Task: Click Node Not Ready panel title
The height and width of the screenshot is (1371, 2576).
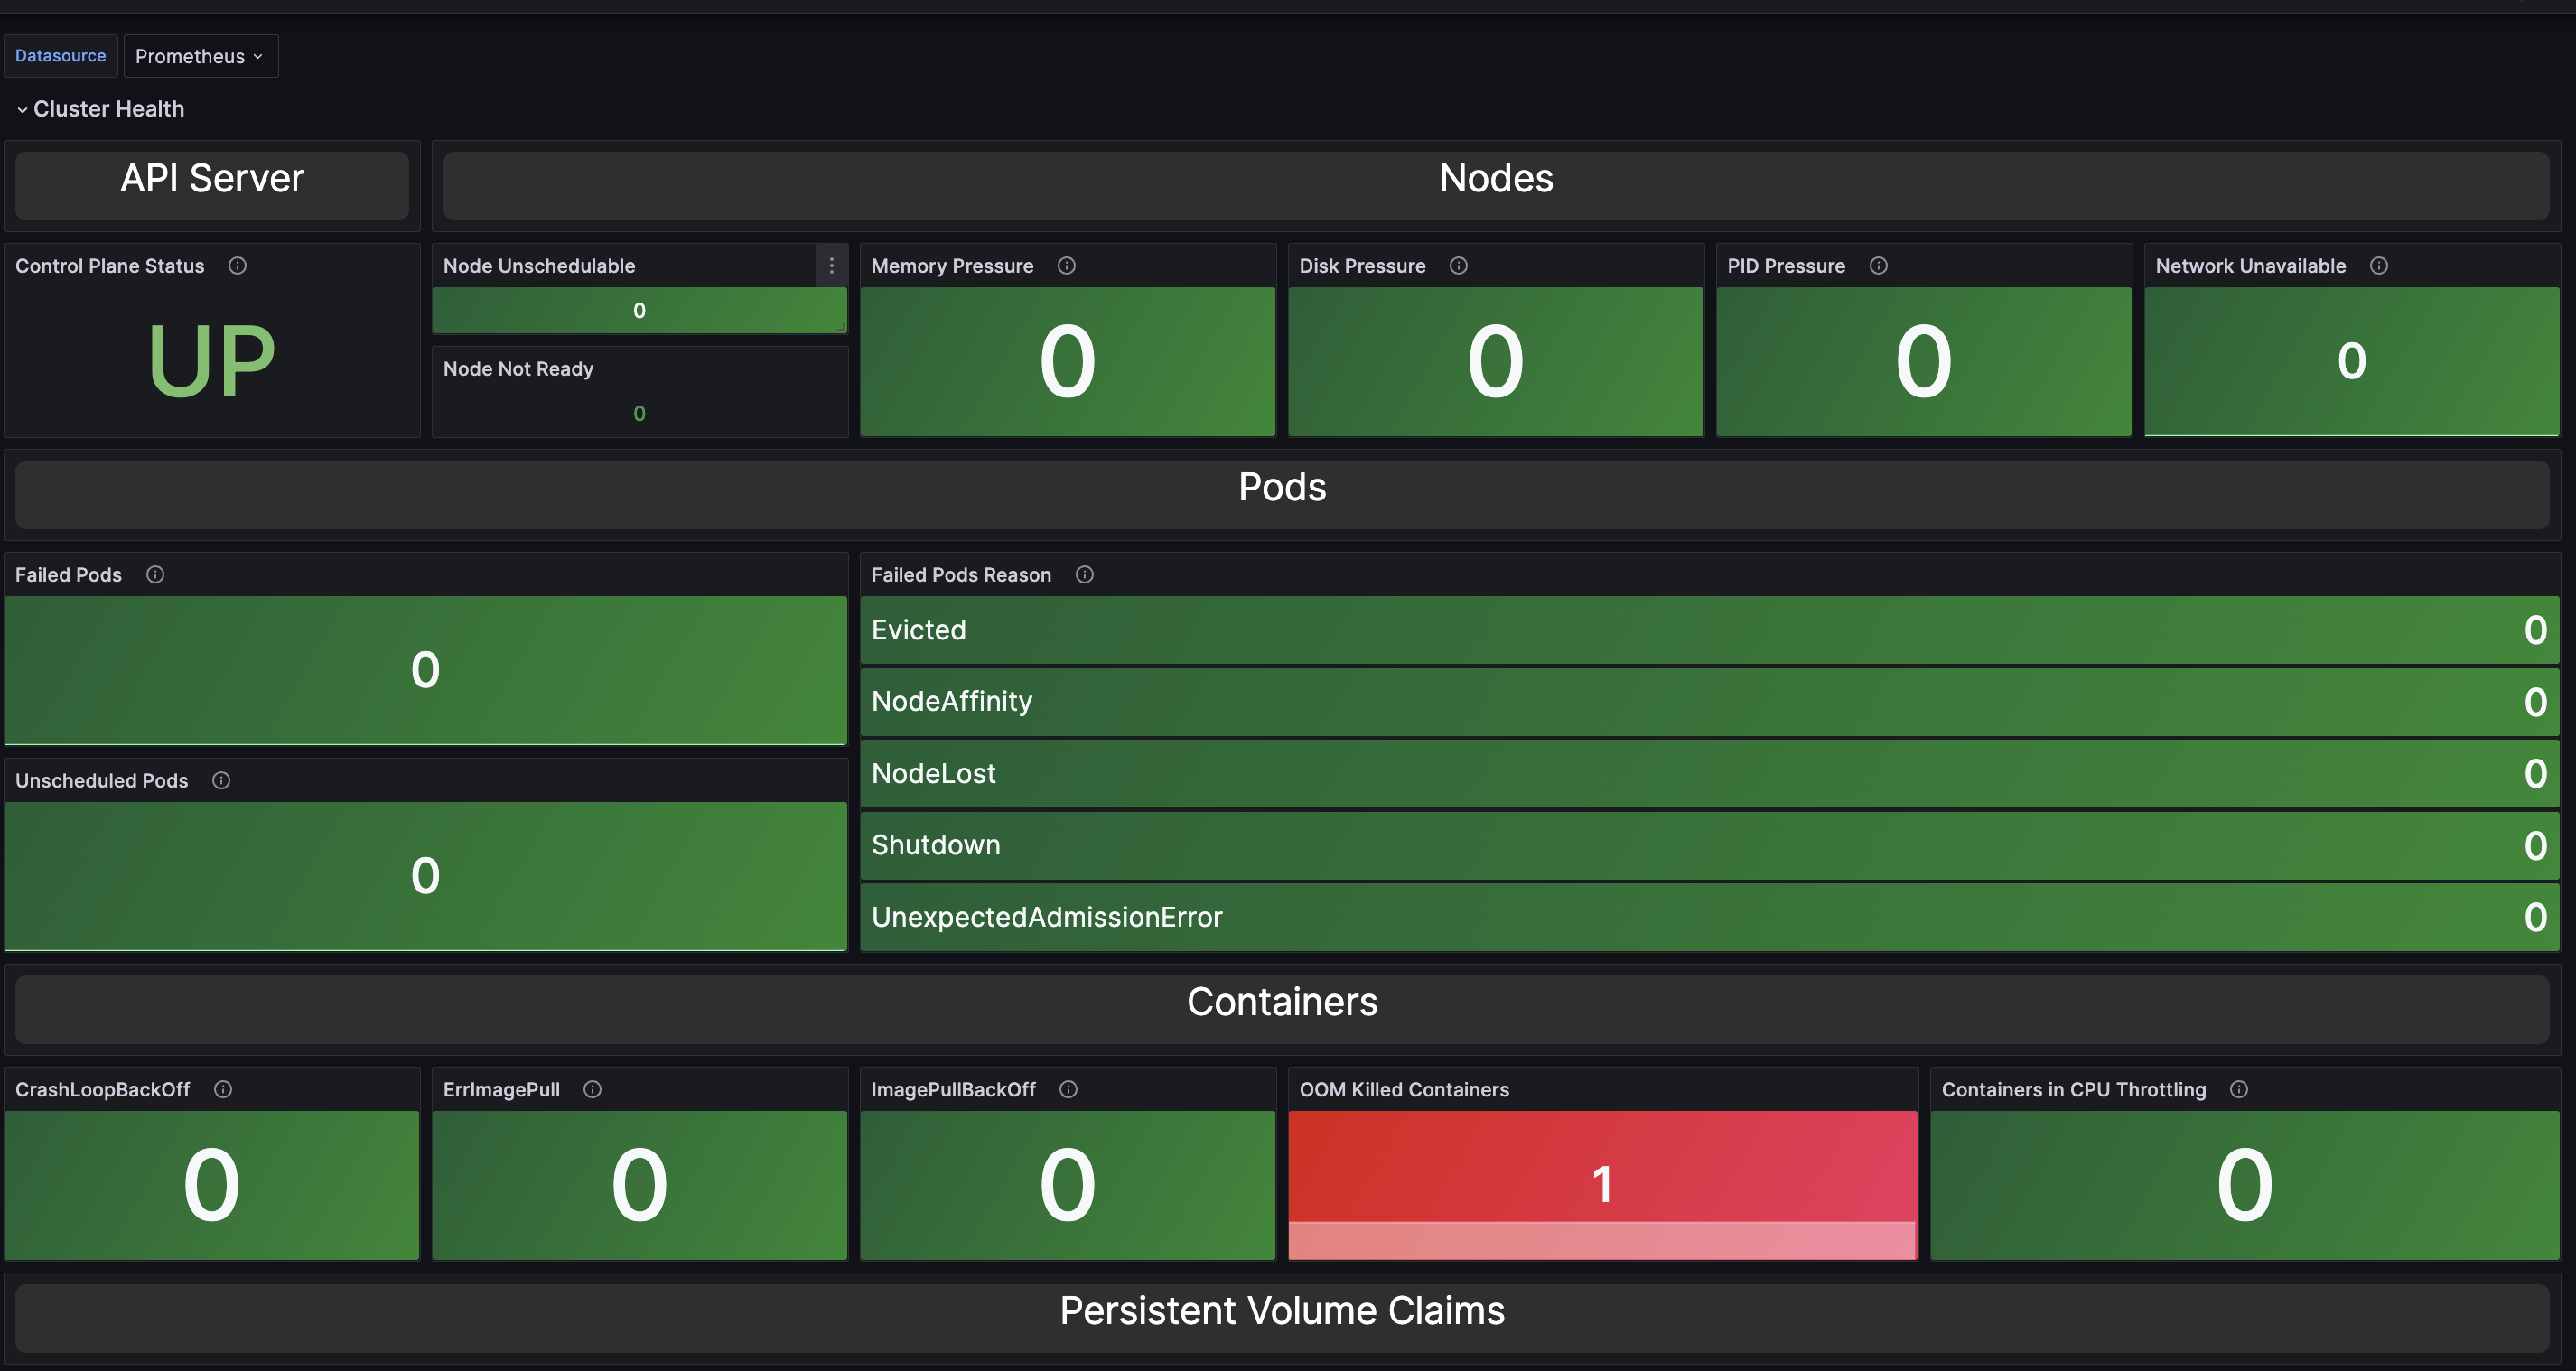Action: pyautogui.click(x=518, y=369)
